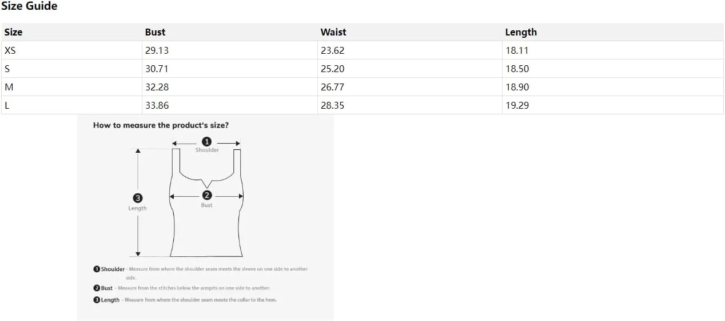Select the Waist column header
725x321 pixels.
click(x=410, y=32)
